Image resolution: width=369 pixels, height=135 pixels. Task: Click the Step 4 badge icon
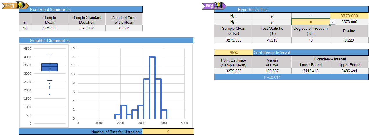point(214,5)
